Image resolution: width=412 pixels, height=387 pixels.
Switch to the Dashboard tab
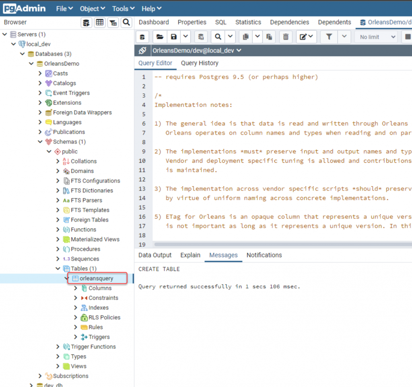pyautogui.click(x=154, y=22)
